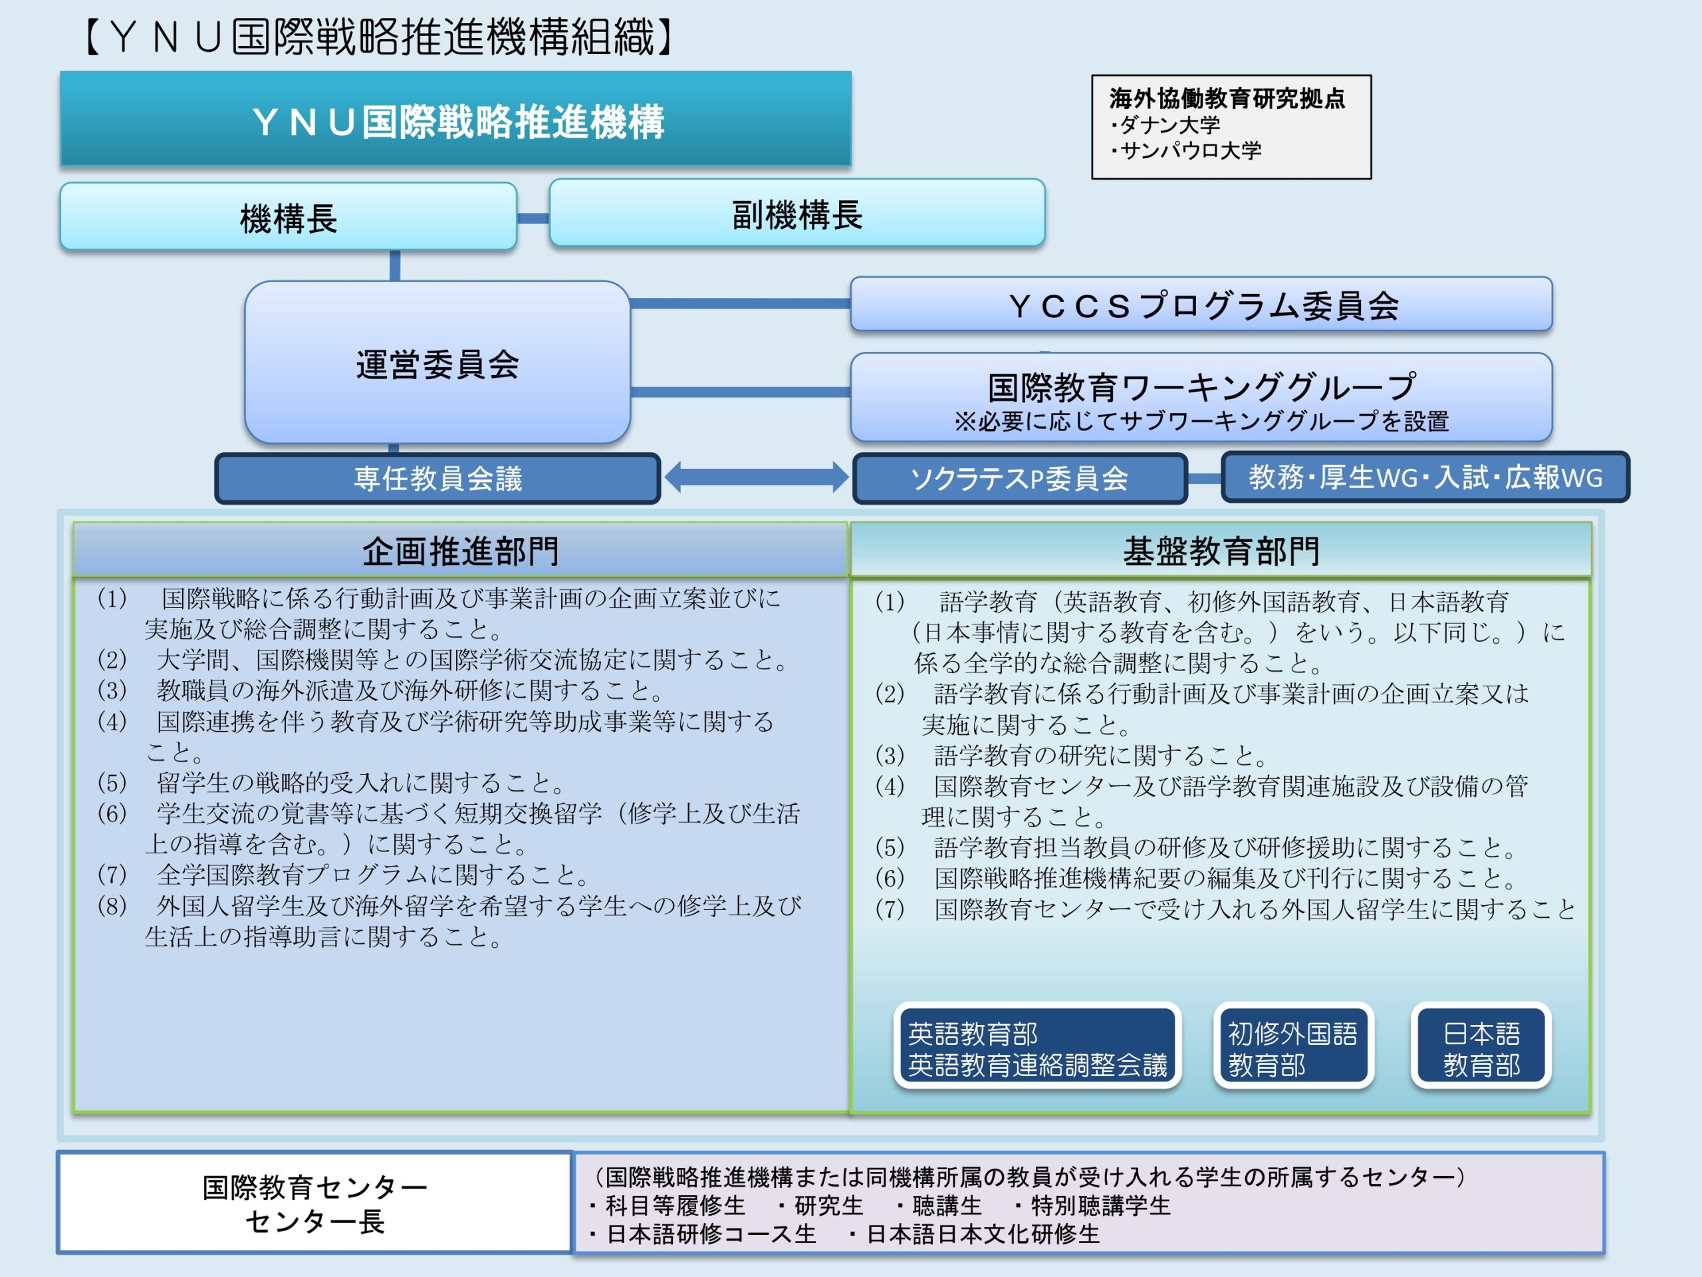The image size is (1702, 1277).
Task: Click item (6) 学生交流の覚書等に基づく短期交換留学
Action: pos(449,828)
